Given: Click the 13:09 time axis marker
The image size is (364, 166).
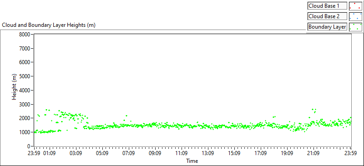Looking at the screenshot, I should [x=207, y=153].
